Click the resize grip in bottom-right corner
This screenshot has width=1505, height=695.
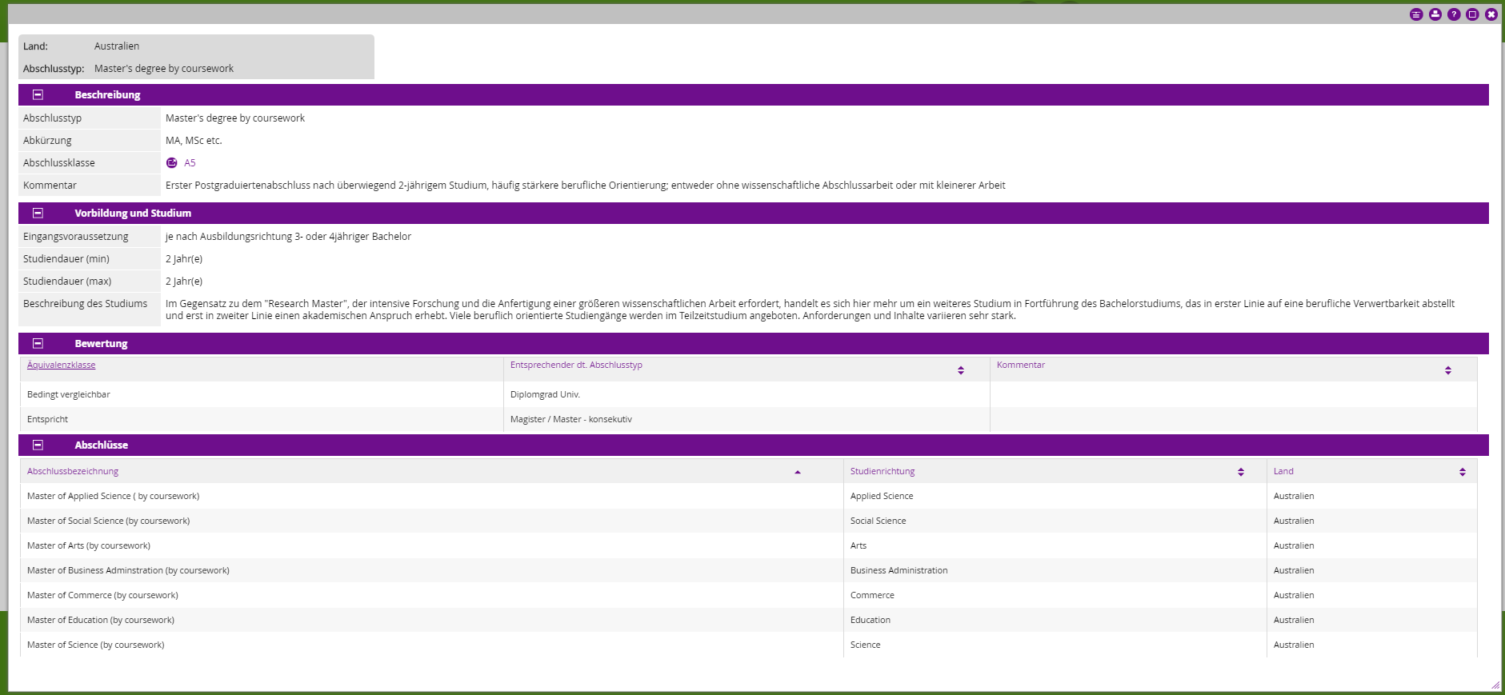coord(1495,685)
